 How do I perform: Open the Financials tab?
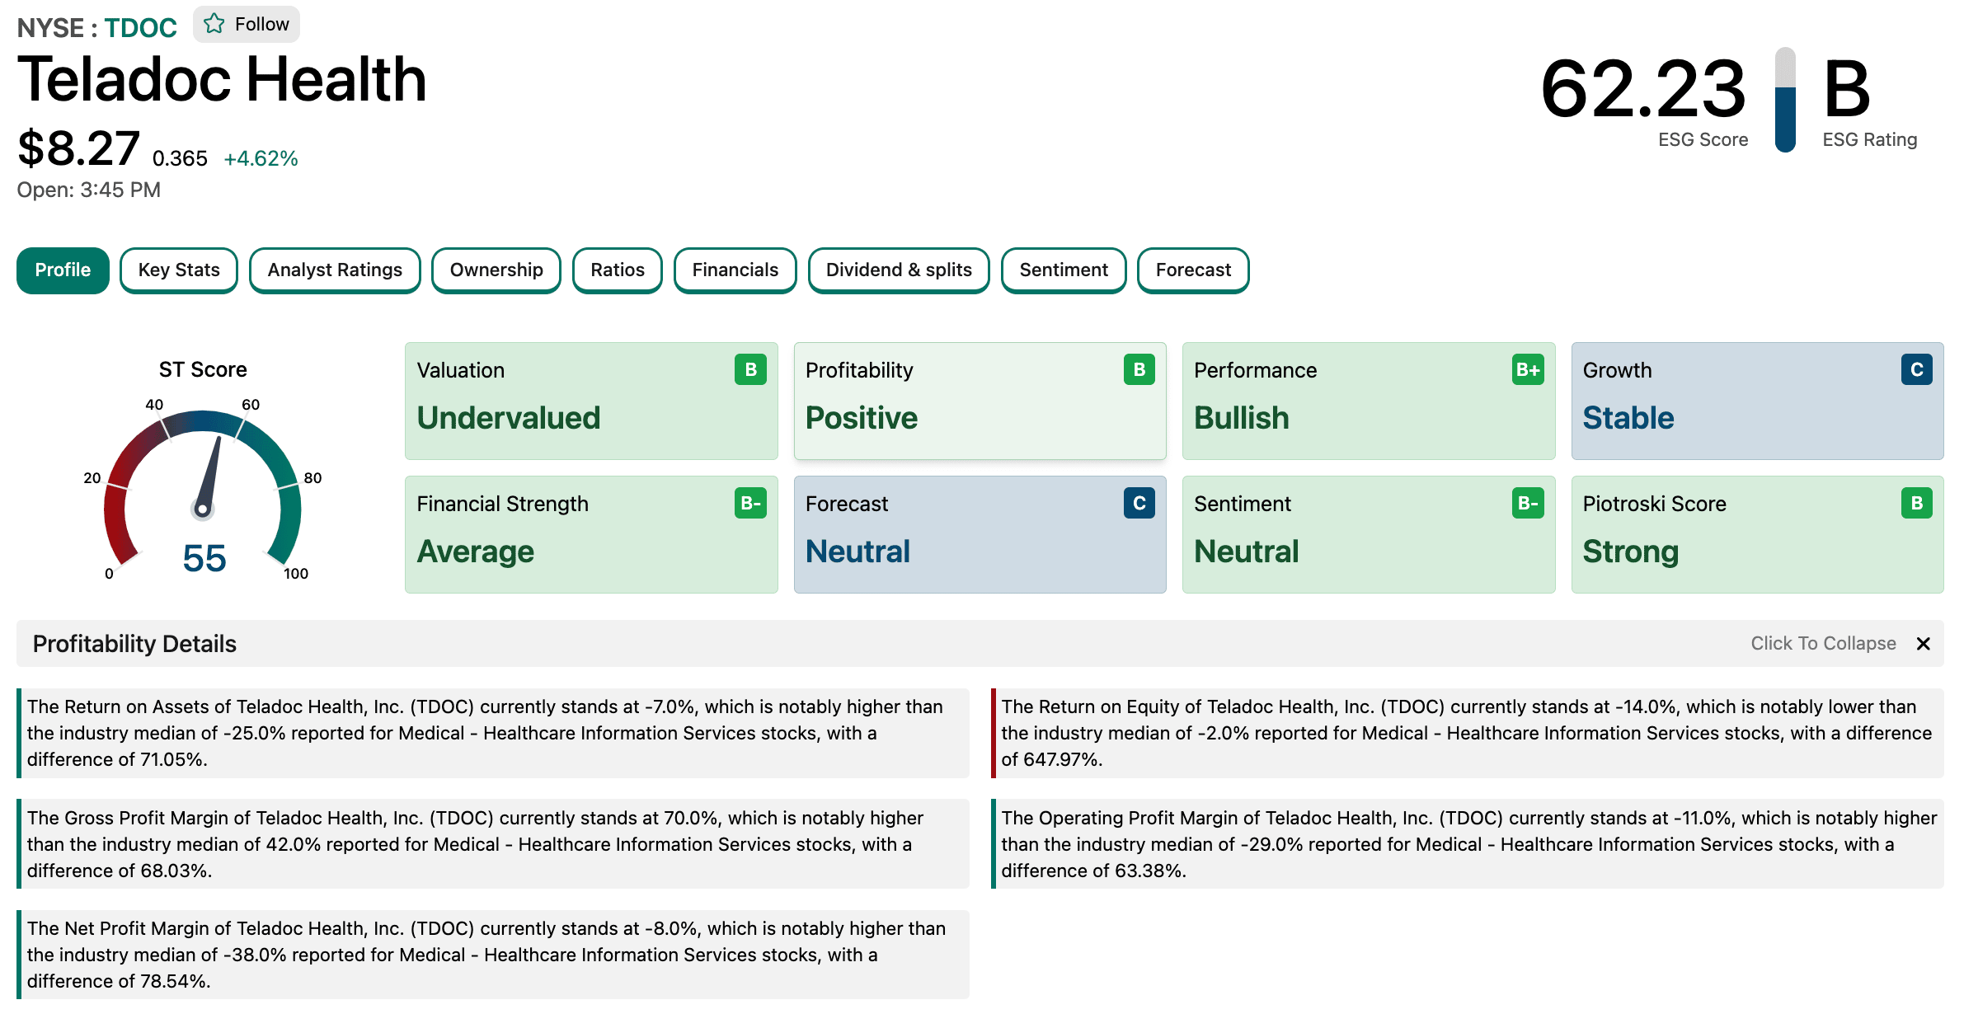[735, 270]
